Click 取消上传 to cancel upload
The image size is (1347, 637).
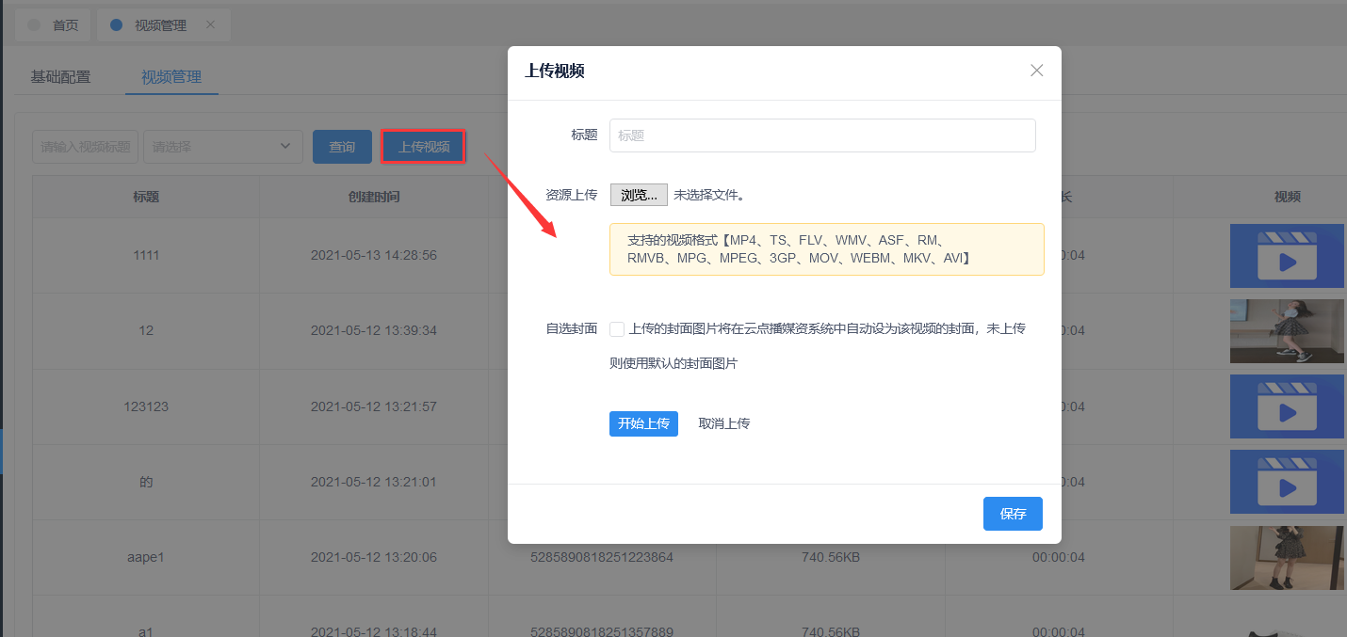point(723,423)
